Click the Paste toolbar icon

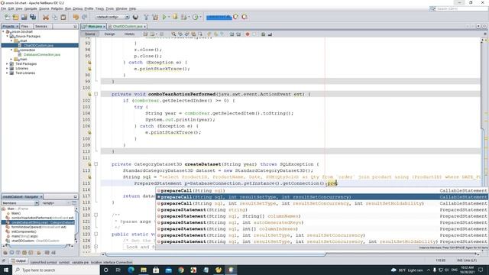(x=63, y=17)
